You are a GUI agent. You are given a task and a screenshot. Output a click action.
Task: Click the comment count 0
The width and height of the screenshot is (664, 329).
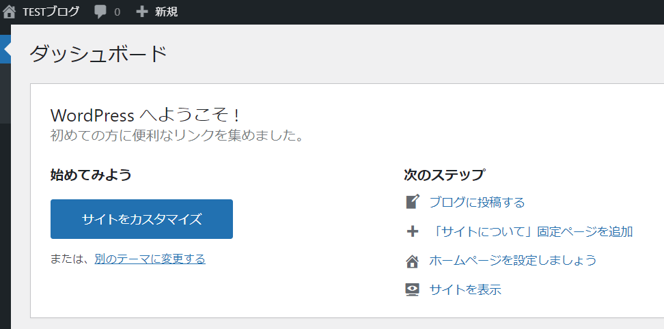tap(117, 12)
